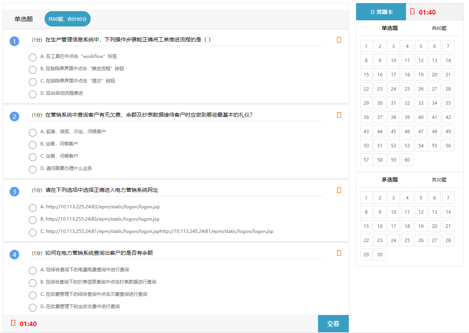Click the blue circled number badge of question 1

click(14, 41)
